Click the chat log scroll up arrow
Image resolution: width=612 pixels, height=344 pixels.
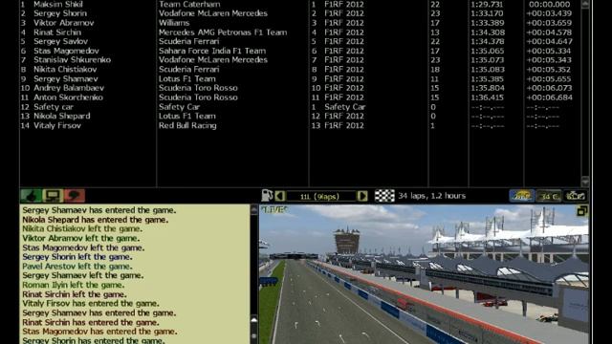tap(253, 210)
